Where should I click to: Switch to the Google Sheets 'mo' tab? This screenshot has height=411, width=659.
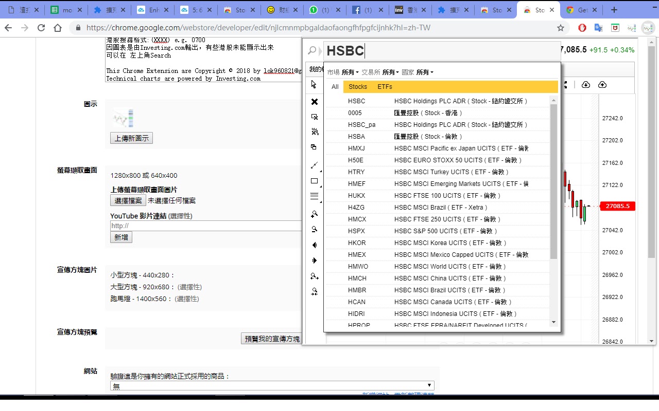coord(66,10)
